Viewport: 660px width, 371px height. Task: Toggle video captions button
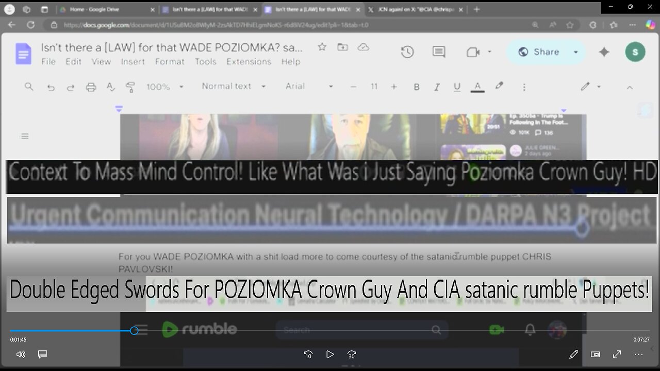(43, 355)
